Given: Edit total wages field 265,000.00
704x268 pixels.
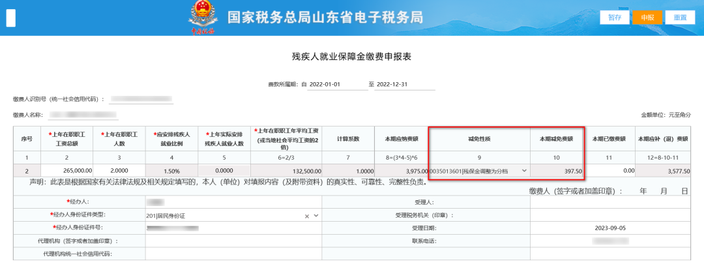Looking at the screenshot, I should click(x=67, y=171).
